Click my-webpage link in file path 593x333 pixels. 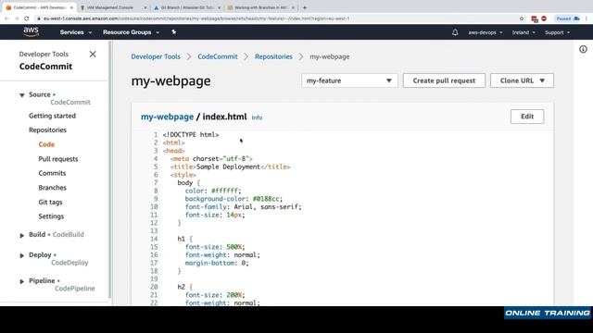(x=167, y=117)
